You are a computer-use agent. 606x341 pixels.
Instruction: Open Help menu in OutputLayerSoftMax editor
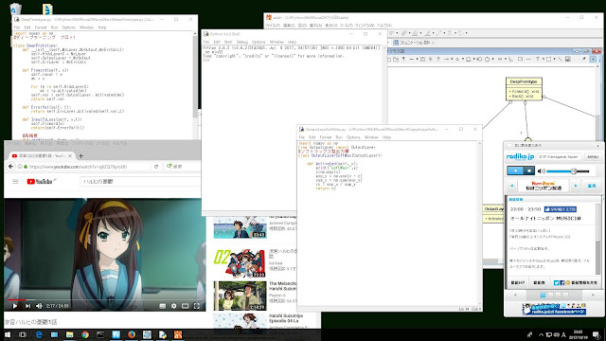[x=387, y=137]
